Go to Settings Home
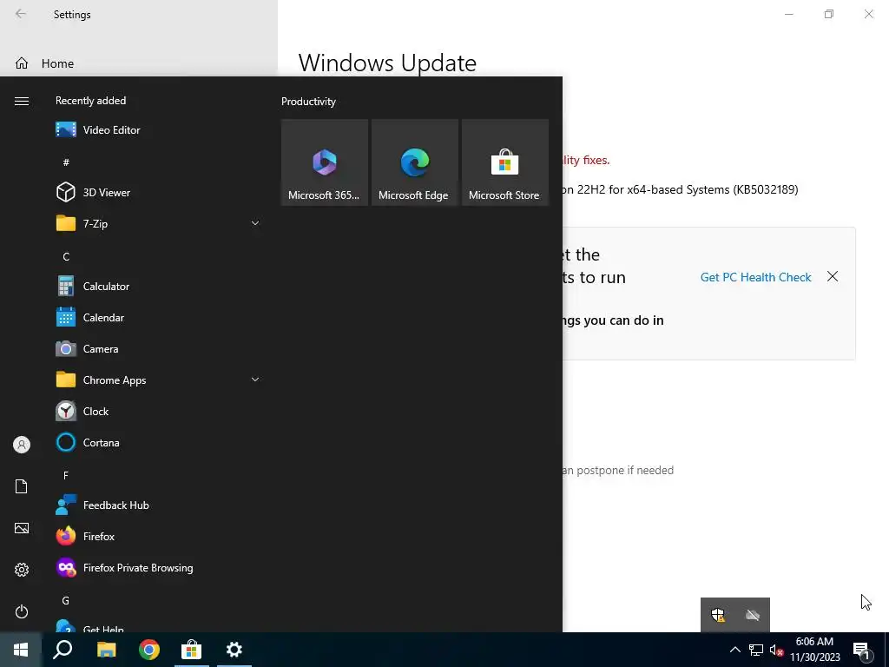The width and height of the screenshot is (889, 667). (139, 63)
